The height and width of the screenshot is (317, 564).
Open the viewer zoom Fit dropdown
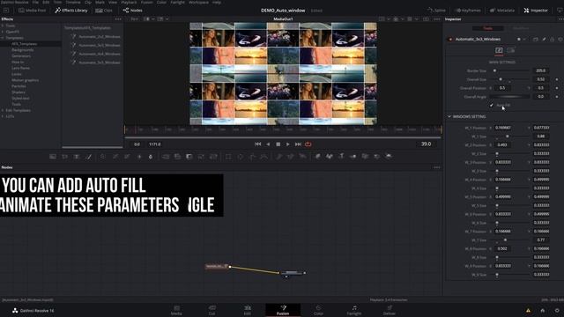135,19
